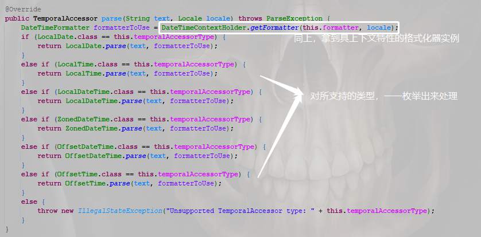481x237 pixels.
Task: Click IllegalStateException in the throw statement
Action: pyautogui.click(x=119, y=211)
